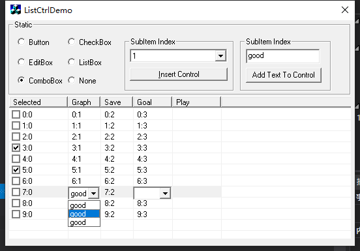
Task: Click the cell 0:3
Action: coord(142,115)
